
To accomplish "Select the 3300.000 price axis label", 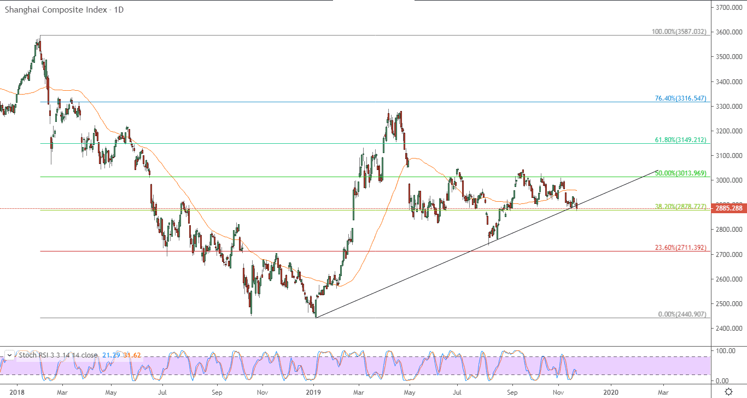I will point(729,107).
